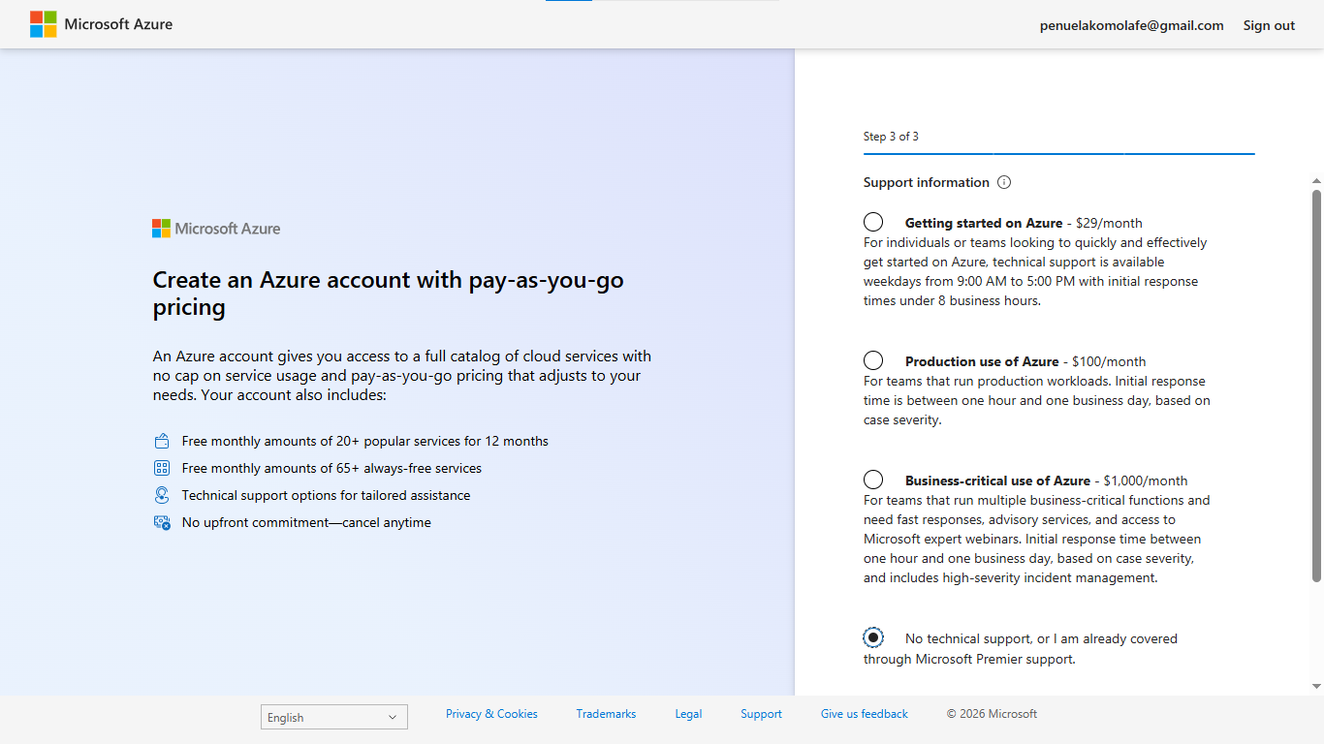Click the Support information heading

click(927, 182)
